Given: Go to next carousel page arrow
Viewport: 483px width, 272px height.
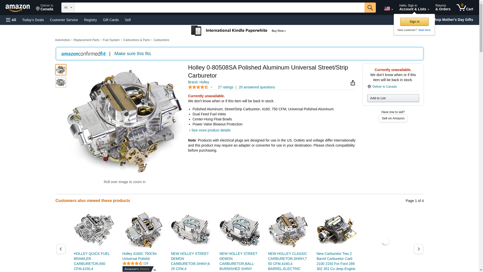Looking at the screenshot, I should (418, 249).
